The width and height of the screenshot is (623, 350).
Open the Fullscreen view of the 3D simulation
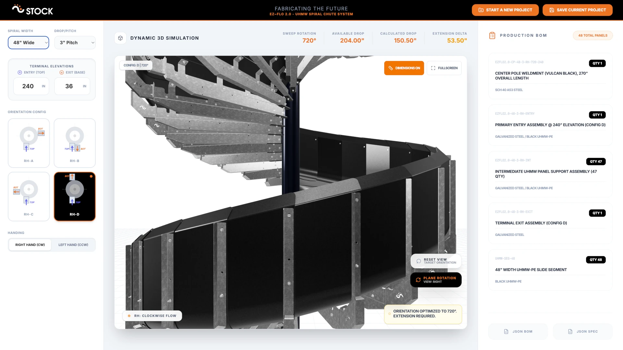[x=444, y=68]
